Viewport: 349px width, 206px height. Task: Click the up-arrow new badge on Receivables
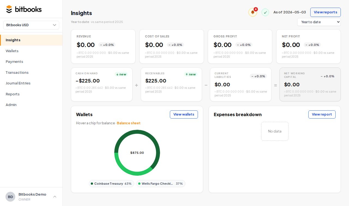(x=191, y=74)
